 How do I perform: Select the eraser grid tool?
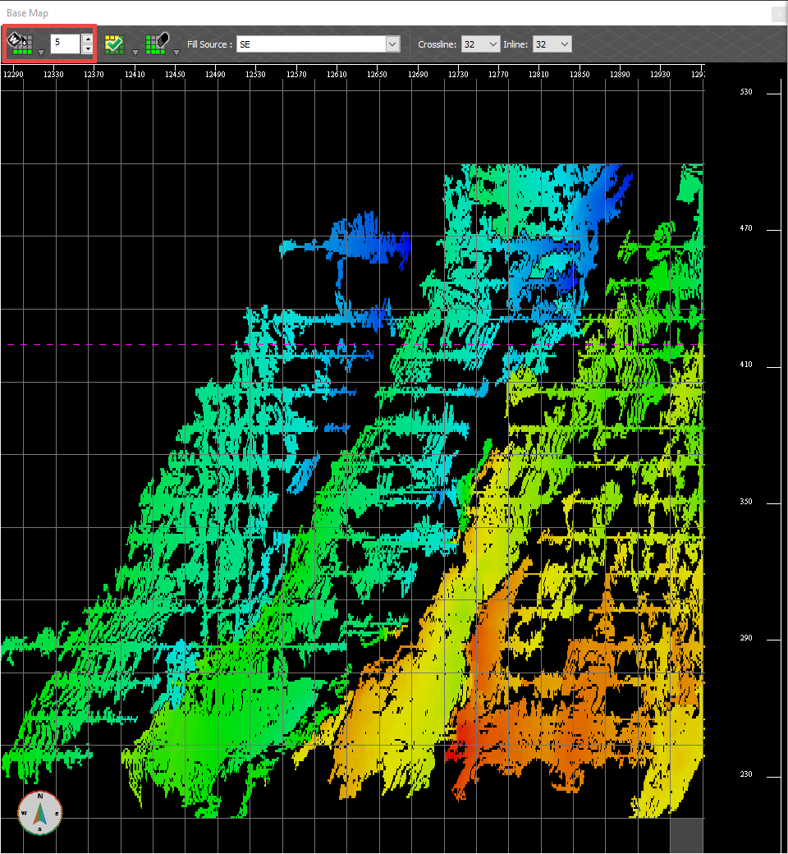pos(157,43)
